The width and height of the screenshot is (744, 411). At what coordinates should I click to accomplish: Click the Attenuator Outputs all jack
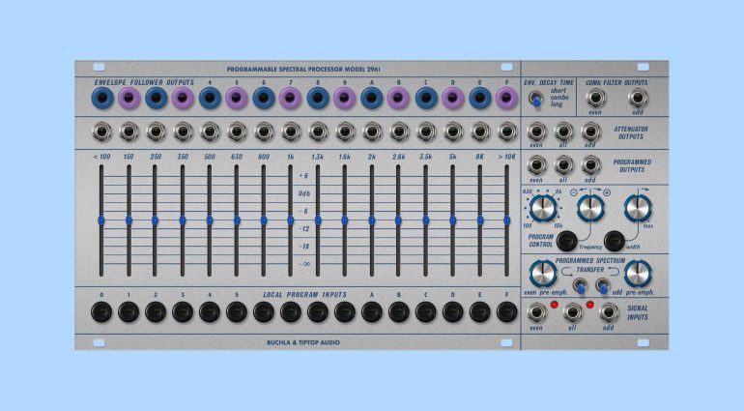click(564, 132)
